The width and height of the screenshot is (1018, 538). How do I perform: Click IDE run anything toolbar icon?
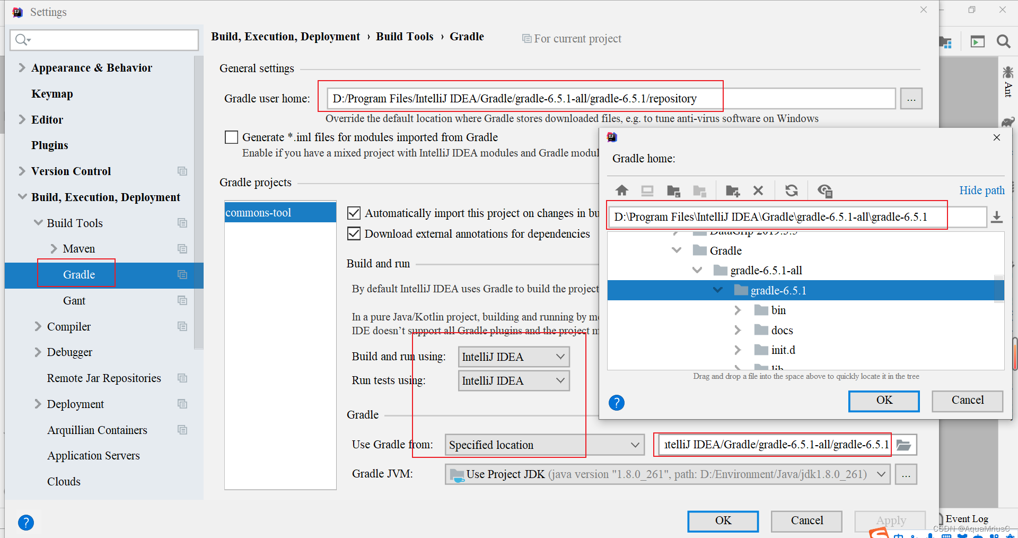coord(978,41)
